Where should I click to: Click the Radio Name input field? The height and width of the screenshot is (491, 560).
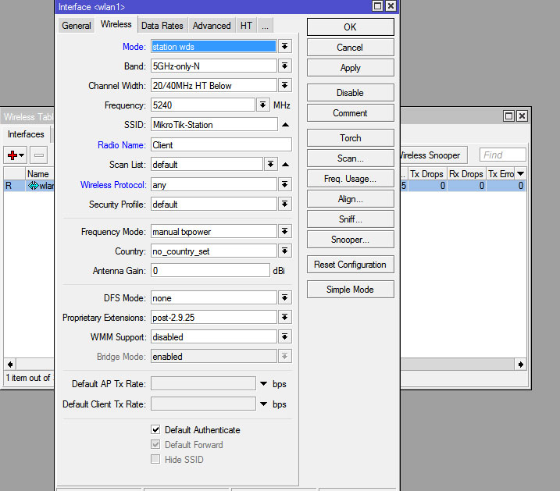coord(221,144)
